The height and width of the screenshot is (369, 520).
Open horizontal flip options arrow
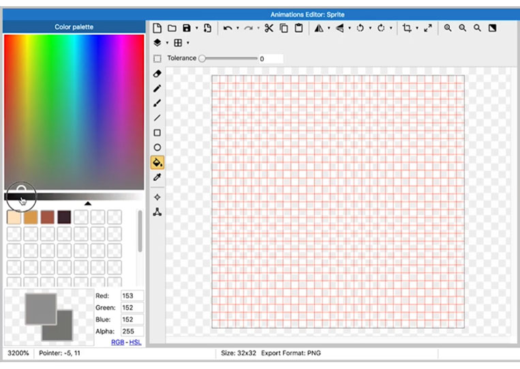328,28
